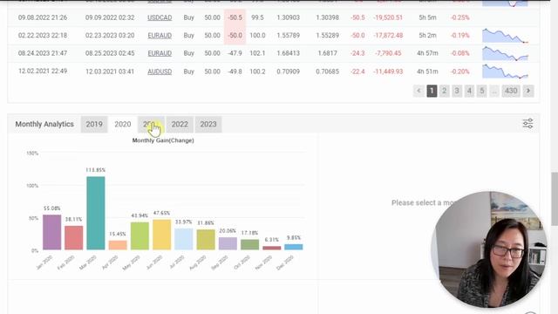Select the Oct 2020 bar (17.18%)
The height and width of the screenshot is (314, 558).
pyautogui.click(x=250, y=244)
